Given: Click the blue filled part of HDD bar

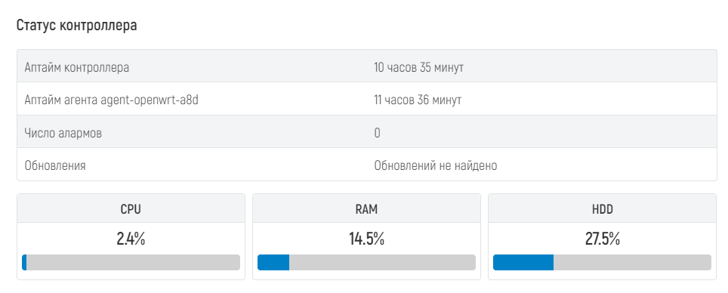Looking at the screenshot, I should point(523,262).
